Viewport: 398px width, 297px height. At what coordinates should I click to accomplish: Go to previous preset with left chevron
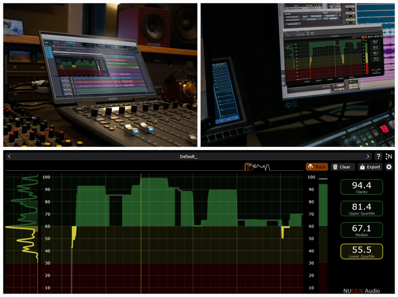click(x=9, y=156)
